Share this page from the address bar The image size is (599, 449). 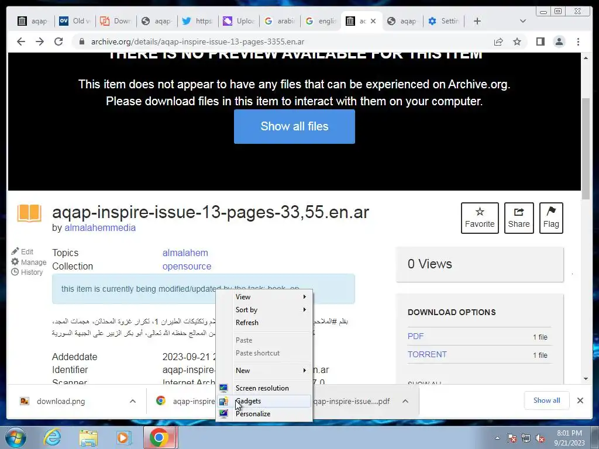tap(498, 42)
